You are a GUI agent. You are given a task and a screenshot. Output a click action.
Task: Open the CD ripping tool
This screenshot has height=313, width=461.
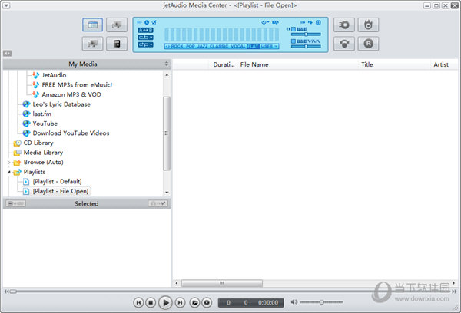click(344, 25)
